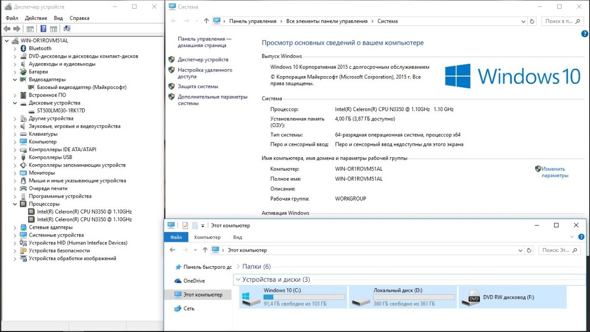Collapse the Видеоадаптеры category
This screenshot has height=332, width=590.
[x=15, y=79]
